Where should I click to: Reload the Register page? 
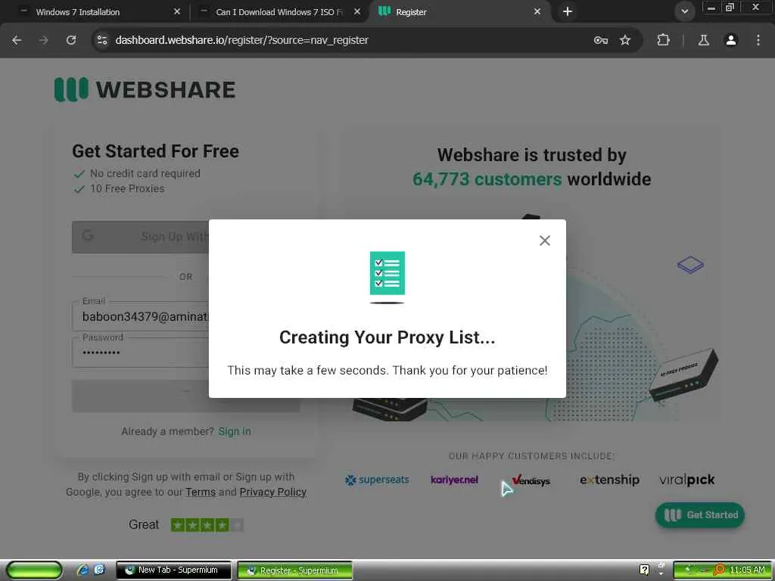[x=71, y=40]
